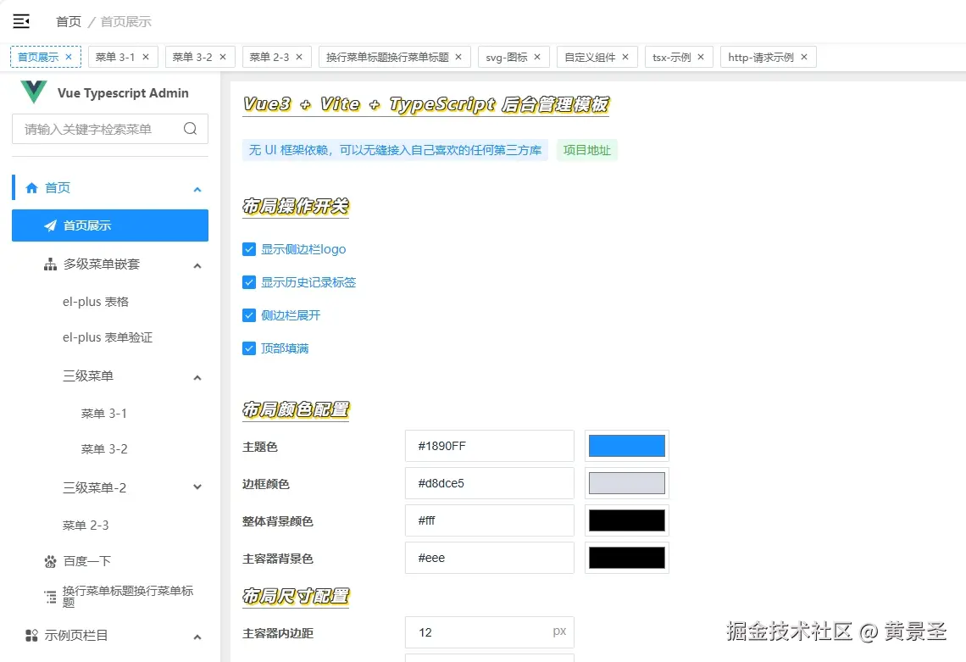Uncheck 顶部填满 checkbox
Viewport: 966px width, 662px height.
click(x=249, y=348)
